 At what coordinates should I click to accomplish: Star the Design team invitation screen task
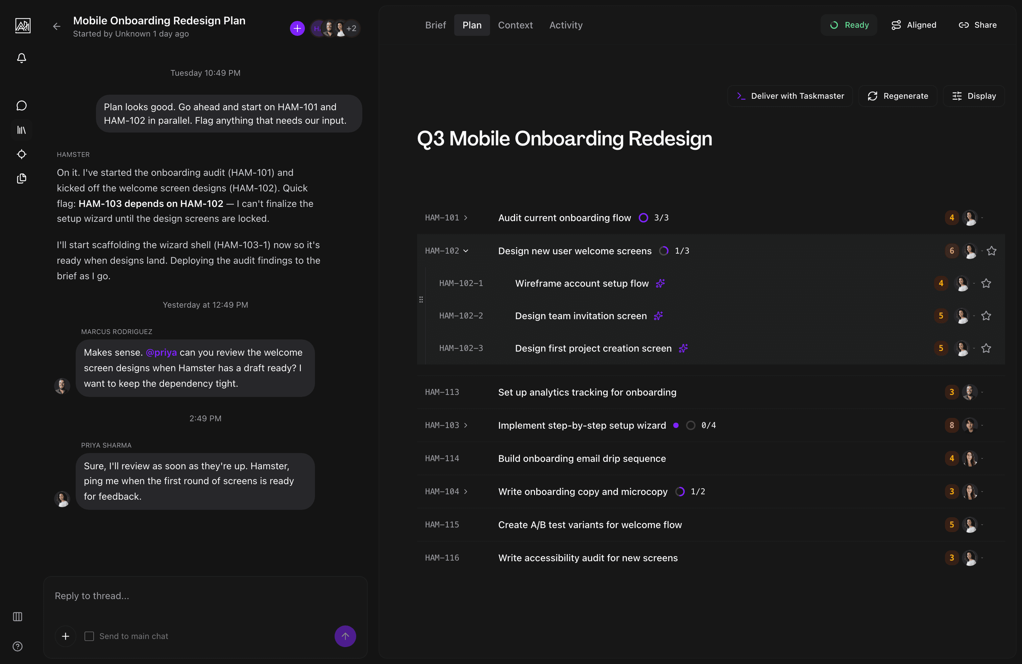(x=987, y=316)
